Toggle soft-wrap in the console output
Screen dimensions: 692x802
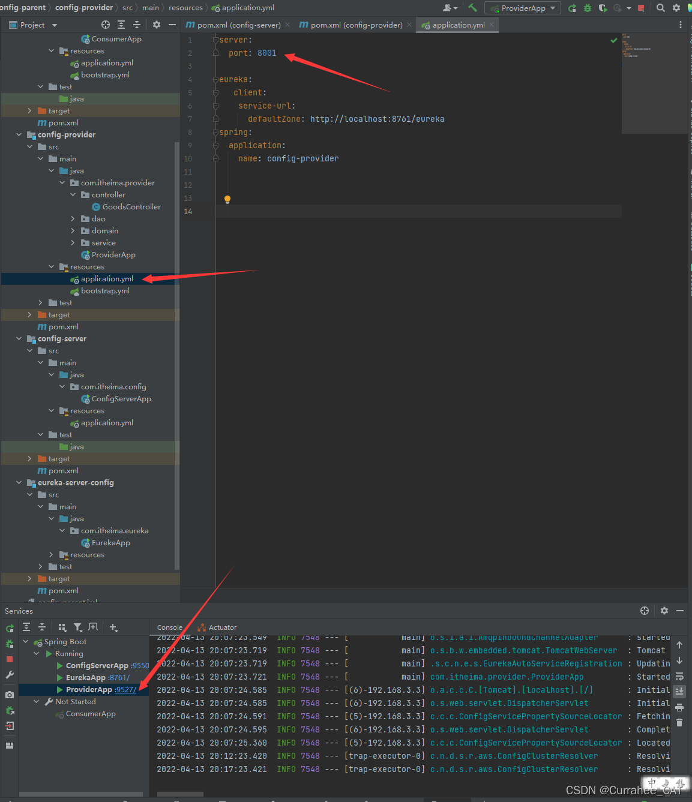[679, 677]
